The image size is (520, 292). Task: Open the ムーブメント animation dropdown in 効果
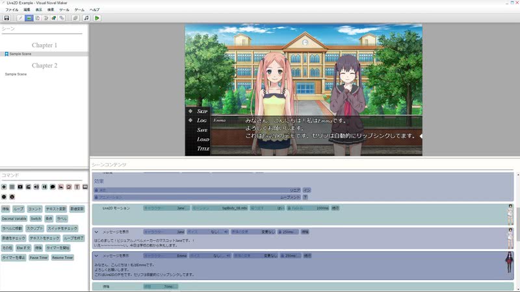click(197, 197)
